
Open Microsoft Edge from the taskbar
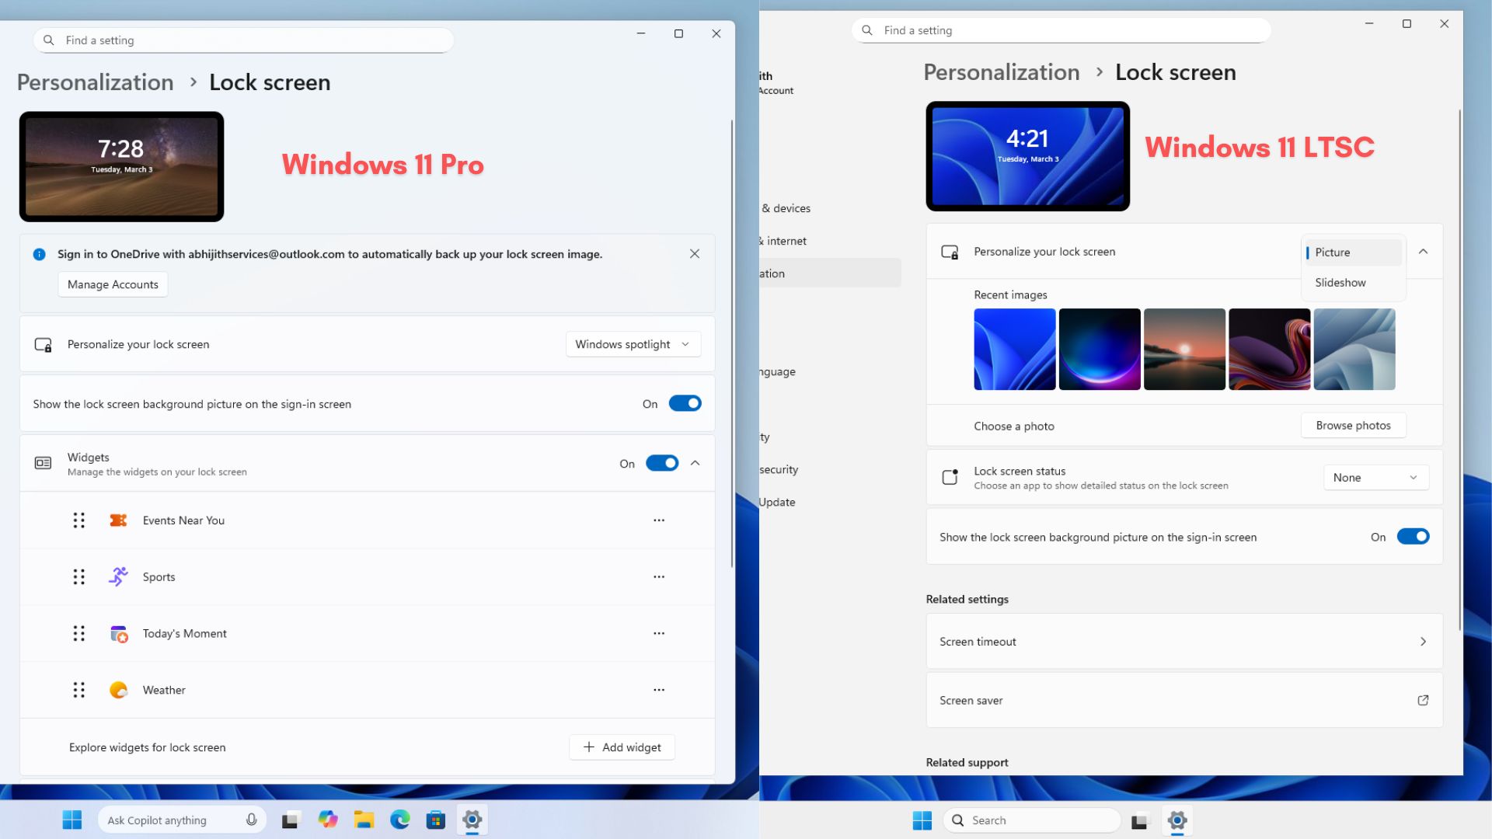click(399, 820)
